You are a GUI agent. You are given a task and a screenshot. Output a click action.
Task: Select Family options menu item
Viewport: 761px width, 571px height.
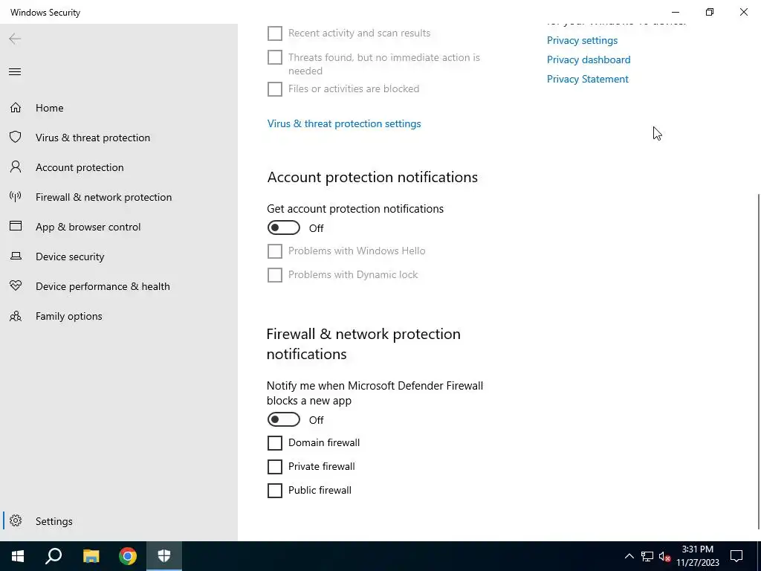click(x=119, y=316)
